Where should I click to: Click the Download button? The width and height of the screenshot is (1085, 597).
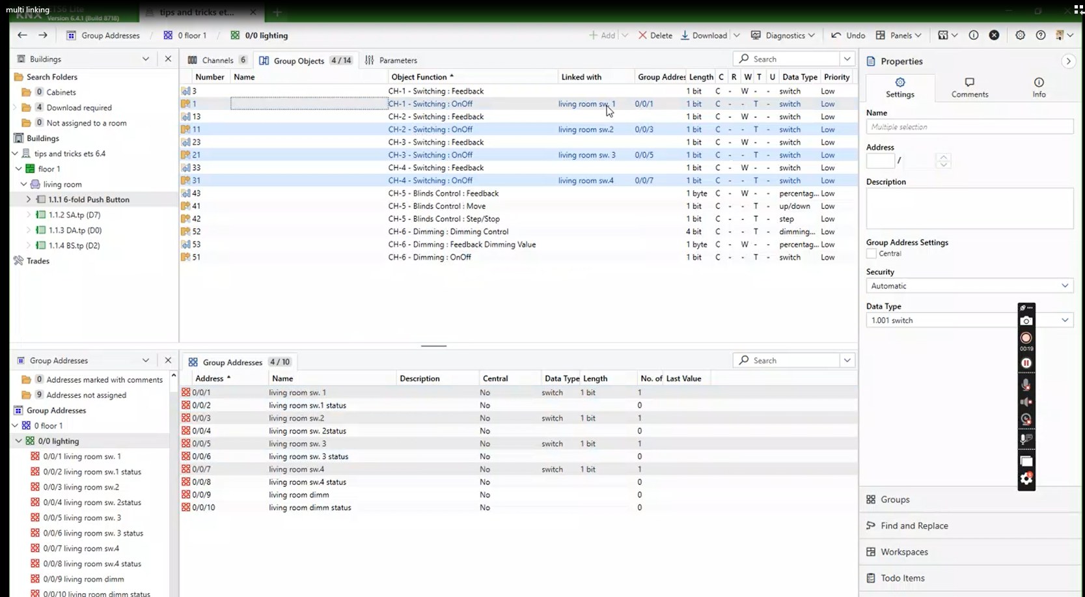click(704, 35)
